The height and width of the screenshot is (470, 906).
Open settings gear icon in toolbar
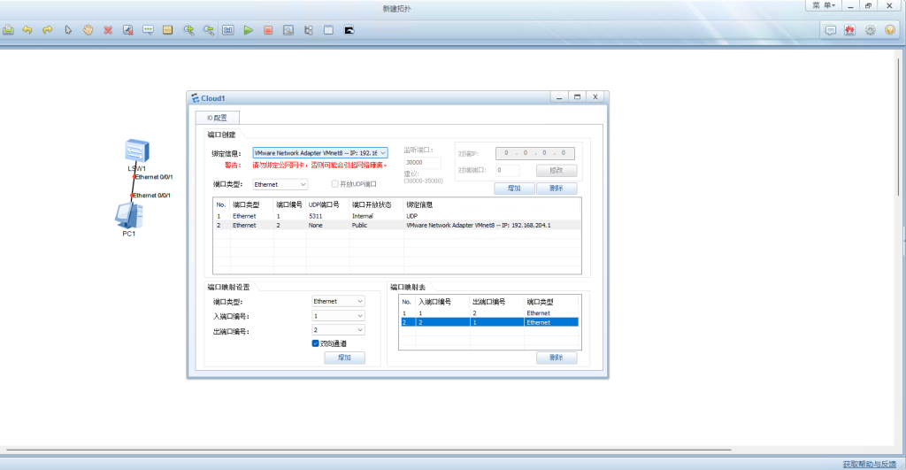[x=870, y=30]
